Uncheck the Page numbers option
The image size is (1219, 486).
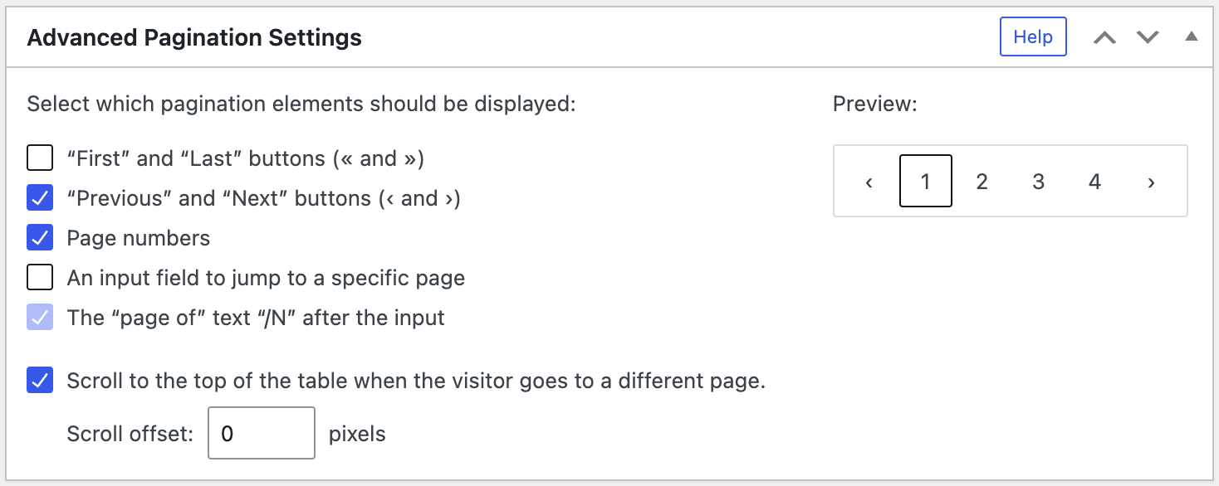click(39, 237)
